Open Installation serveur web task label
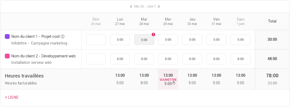The width and height of the screenshot is (290, 107). tap(31, 62)
